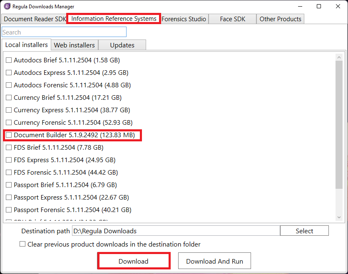
Task: Click the "Autodocs Brief 5.1.11.2504 (1.58 GB)" label
Action: [67, 60]
